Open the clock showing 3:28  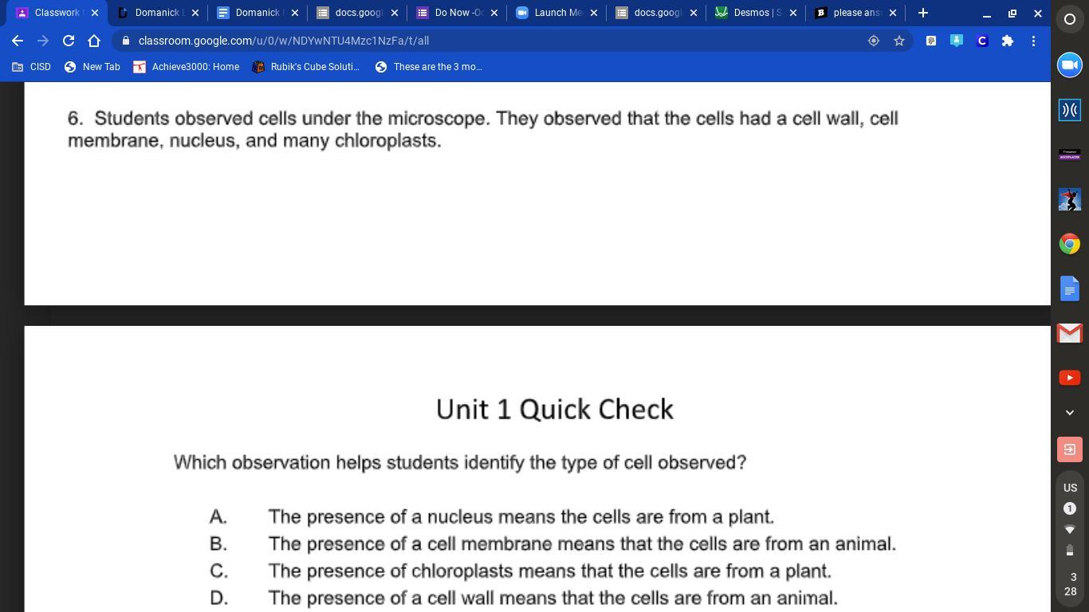tap(1070, 584)
